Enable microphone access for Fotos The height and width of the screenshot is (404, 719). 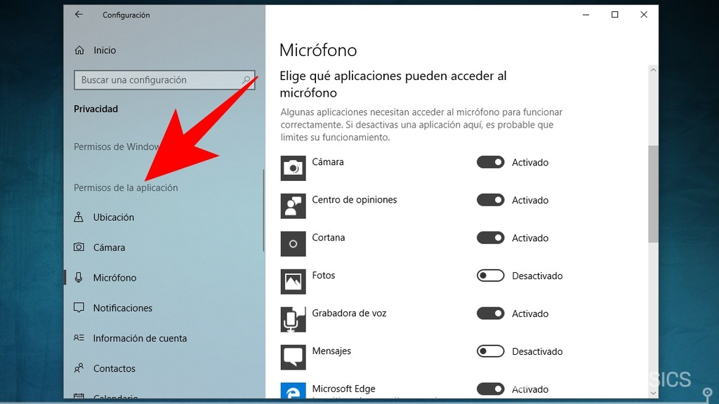(x=490, y=276)
